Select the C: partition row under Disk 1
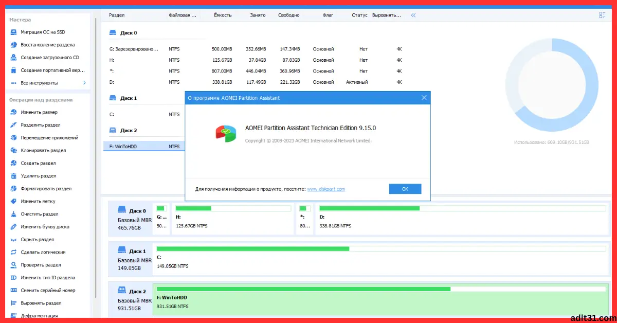 tap(144, 114)
